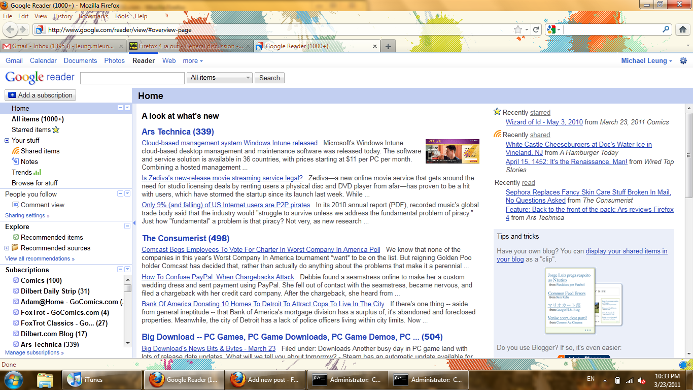This screenshot has height=390, width=693.
Task: Click the bookmark star in the address bar
Action: pos(518,29)
